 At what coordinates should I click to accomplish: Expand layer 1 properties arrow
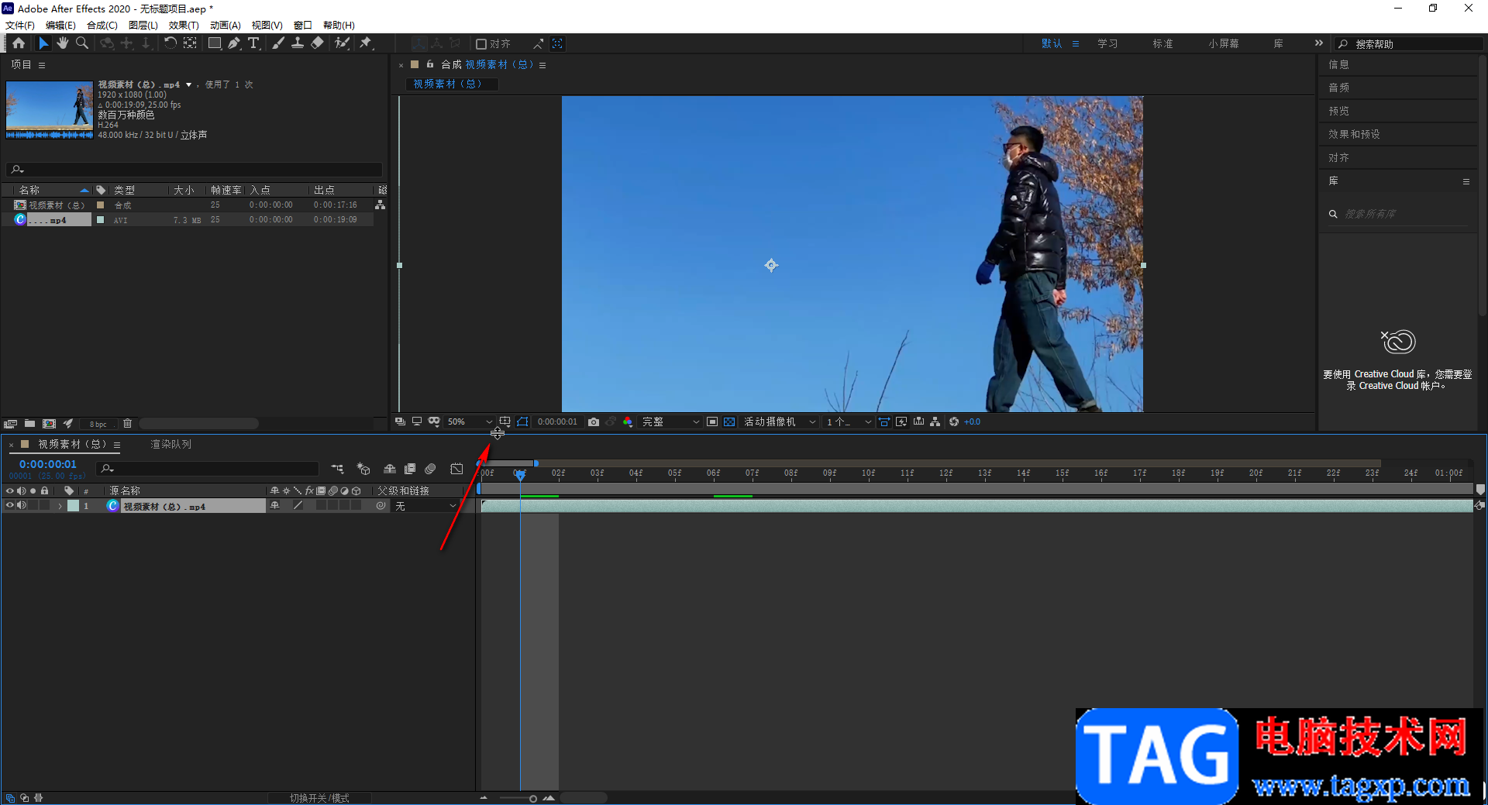point(60,506)
